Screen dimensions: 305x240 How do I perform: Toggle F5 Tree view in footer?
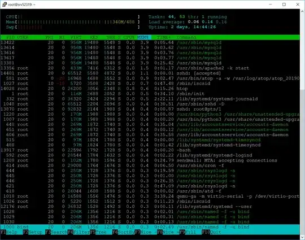tap(101, 232)
